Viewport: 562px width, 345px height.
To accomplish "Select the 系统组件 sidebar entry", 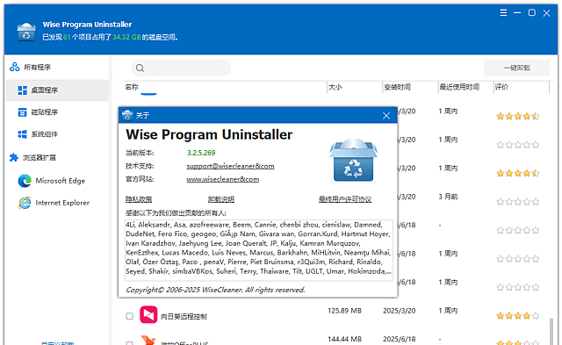I will [x=57, y=134].
